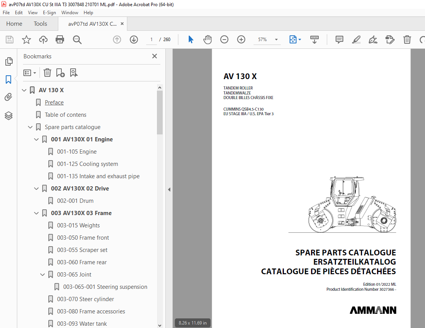Open 003-055 Scraper set bookmark

(82, 250)
